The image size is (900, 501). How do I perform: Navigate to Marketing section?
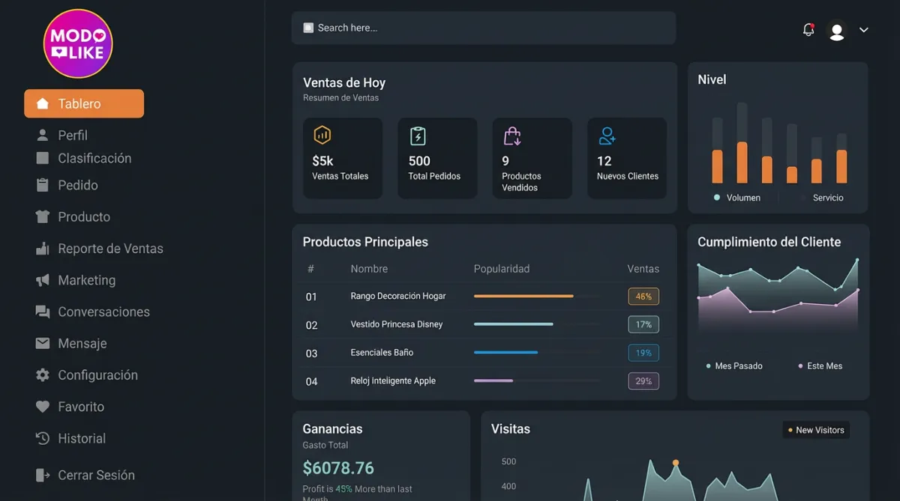[87, 280]
